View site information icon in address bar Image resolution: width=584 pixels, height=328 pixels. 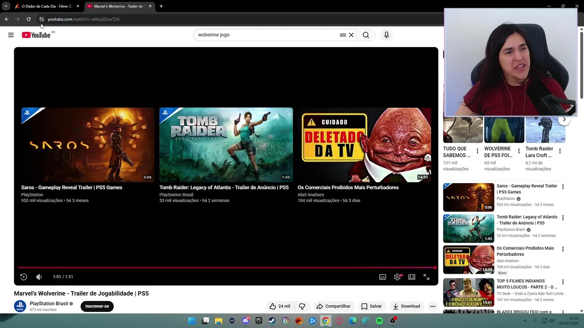coord(42,19)
